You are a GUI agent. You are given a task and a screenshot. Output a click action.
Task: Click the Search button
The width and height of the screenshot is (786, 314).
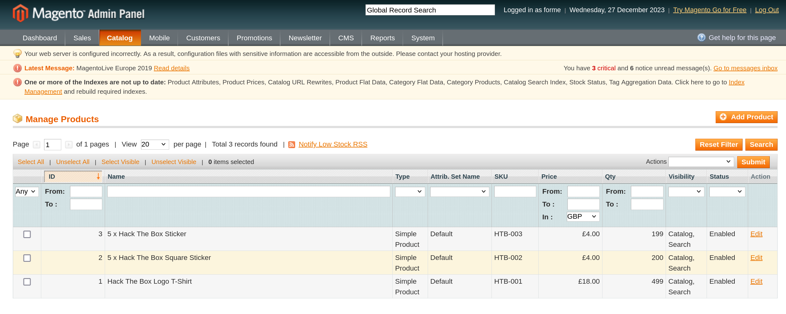click(x=761, y=145)
